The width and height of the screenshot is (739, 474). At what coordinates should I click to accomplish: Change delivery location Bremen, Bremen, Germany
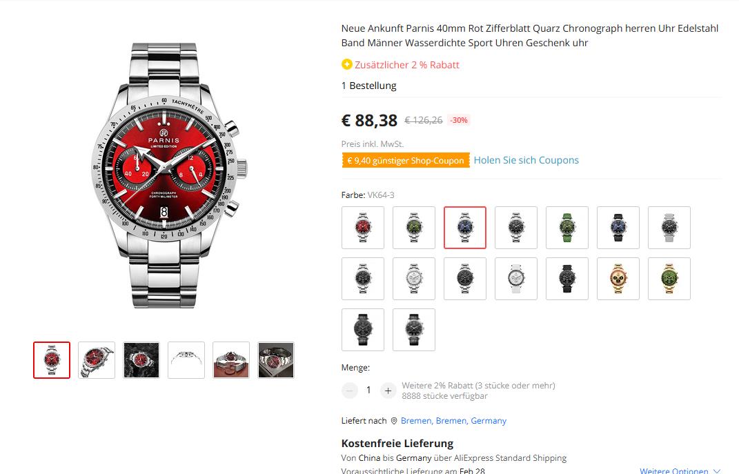453,421
